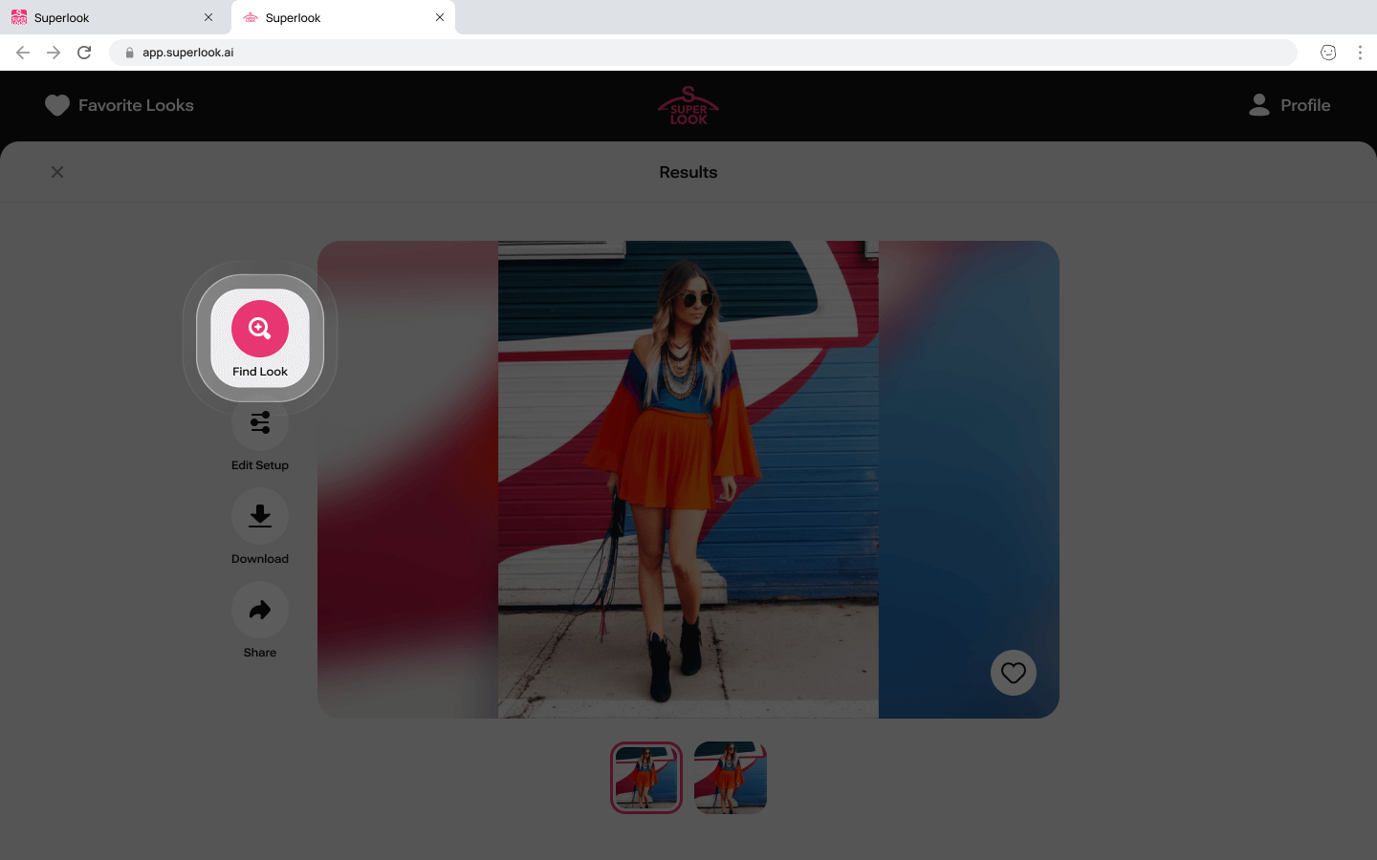This screenshot has height=860, width=1377.
Task: Select the second Superlook browser tab
Action: pyautogui.click(x=335, y=17)
